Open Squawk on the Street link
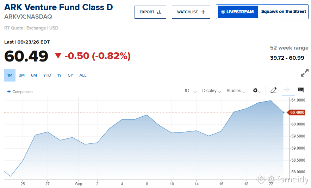311x188 pixels. point(284,12)
